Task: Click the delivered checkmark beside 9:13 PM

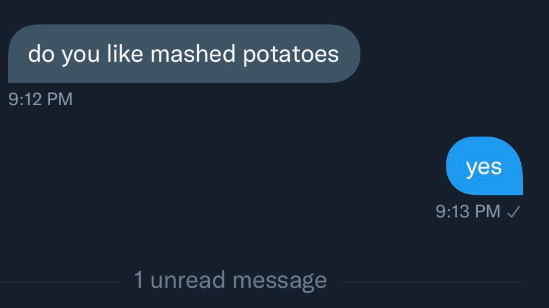Action: click(x=513, y=211)
